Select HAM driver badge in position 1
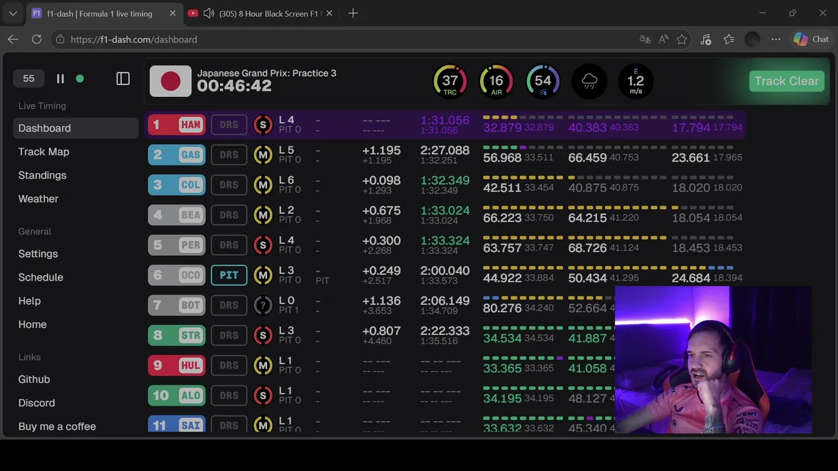 point(177,124)
